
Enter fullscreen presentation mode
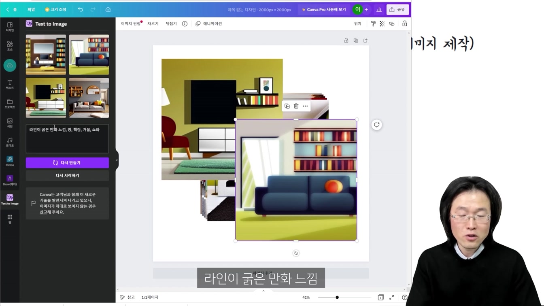(x=391, y=297)
